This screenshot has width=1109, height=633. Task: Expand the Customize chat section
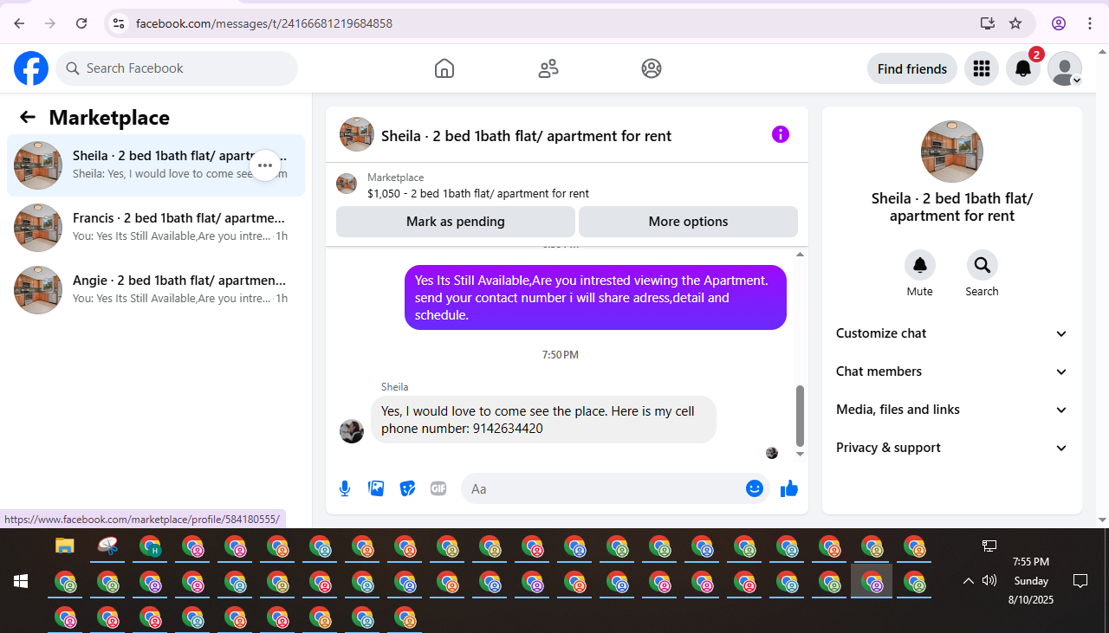pyautogui.click(x=952, y=333)
